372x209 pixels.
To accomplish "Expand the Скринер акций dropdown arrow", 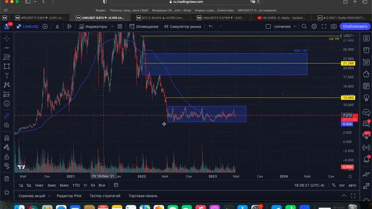I will [x=49, y=196].
